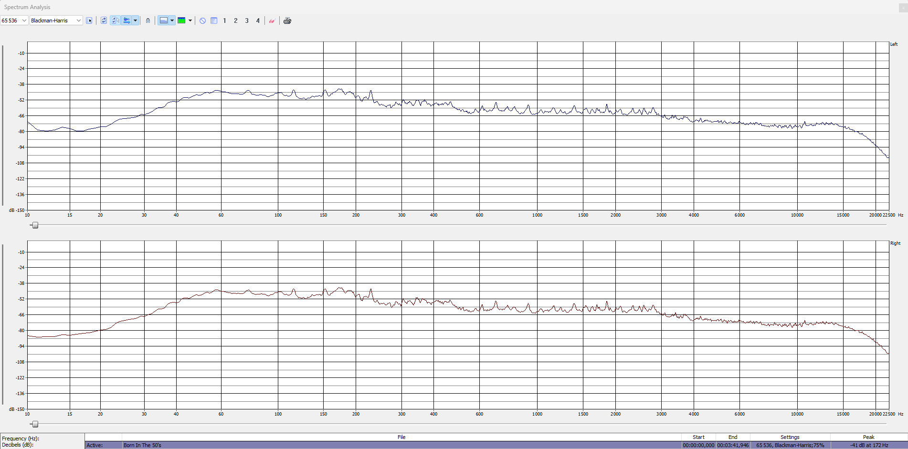This screenshot has height=449, width=908.
Task: Select snapshot slot 3
Action: click(x=247, y=21)
